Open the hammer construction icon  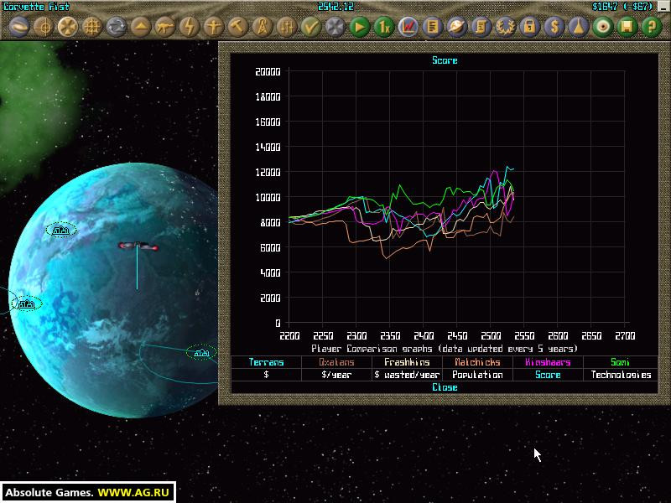click(238, 27)
